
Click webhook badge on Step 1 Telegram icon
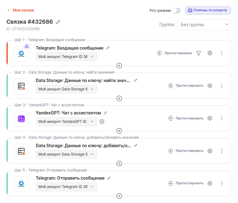(x=27, y=46)
